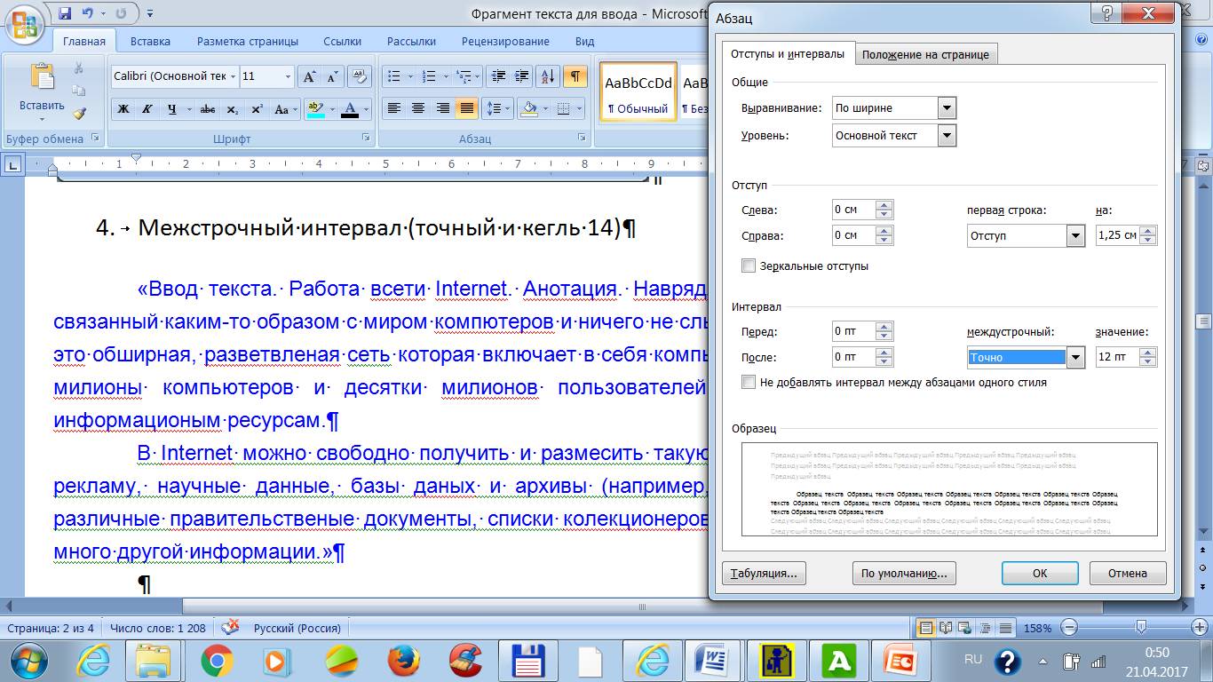Click the sort A-Z icon
Viewport: 1213px width, 682px height.
[548, 76]
